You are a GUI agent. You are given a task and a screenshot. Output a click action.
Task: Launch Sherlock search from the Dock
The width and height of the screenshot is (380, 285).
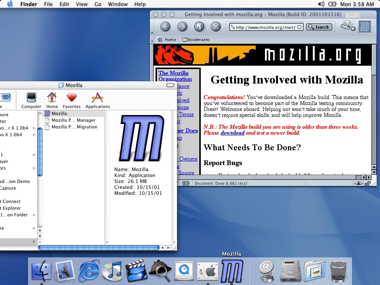[x=160, y=271]
